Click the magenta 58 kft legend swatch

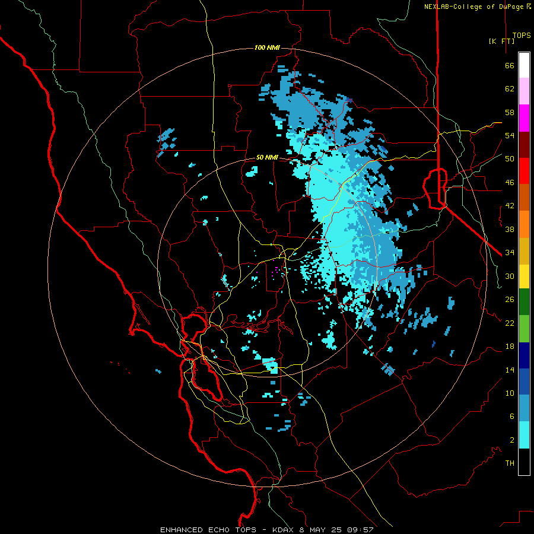(x=524, y=118)
